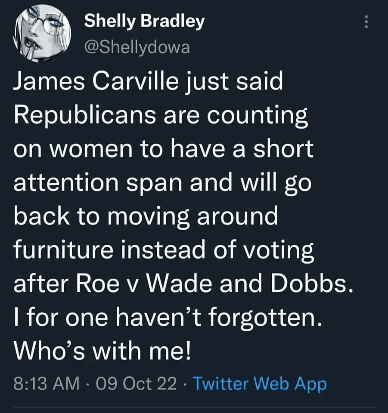The width and height of the screenshot is (388, 413).
Task: Click the 09 Oct 22 date
Action: point(136,384)
